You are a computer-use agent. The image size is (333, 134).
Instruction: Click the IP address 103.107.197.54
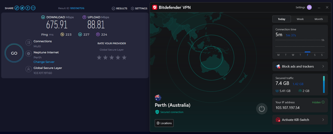click(x=287, y=108)
